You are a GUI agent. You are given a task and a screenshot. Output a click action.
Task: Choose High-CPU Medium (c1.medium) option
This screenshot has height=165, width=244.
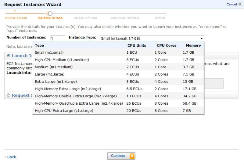click(x=118, y=60)
